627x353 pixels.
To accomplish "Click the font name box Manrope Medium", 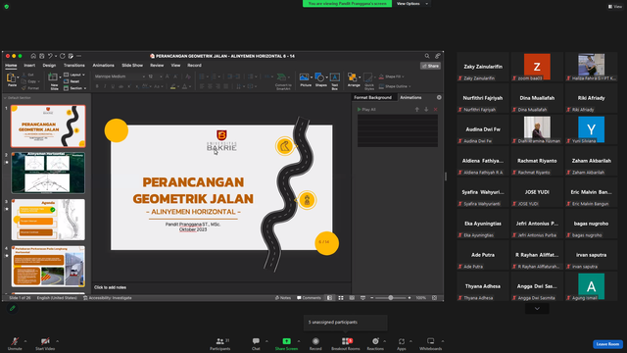I will [119, 76].
